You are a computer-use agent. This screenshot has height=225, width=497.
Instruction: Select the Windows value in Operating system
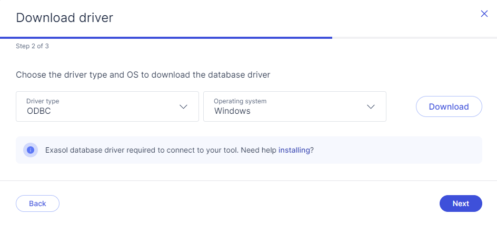pyautogui.click(x=232, y=111)
